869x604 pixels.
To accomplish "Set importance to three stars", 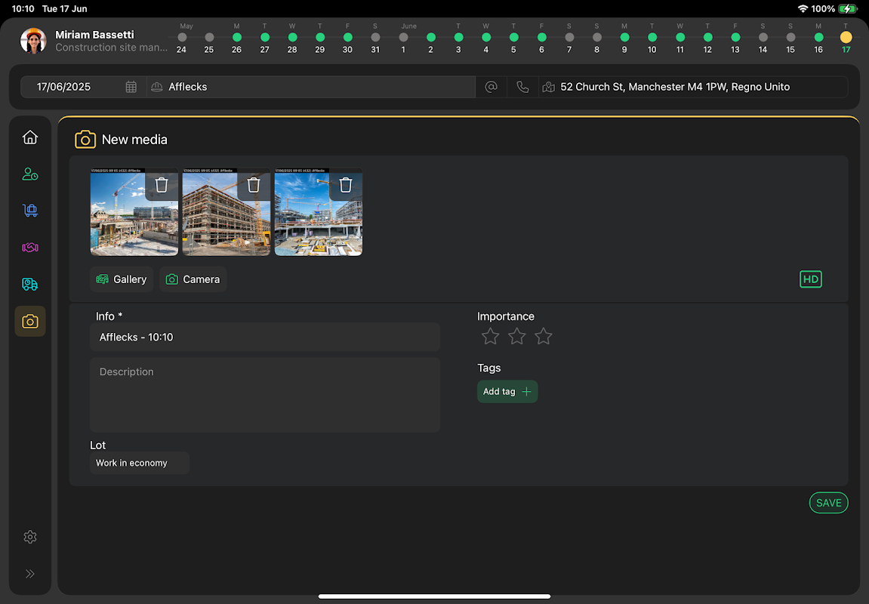I will pos(544,337).
